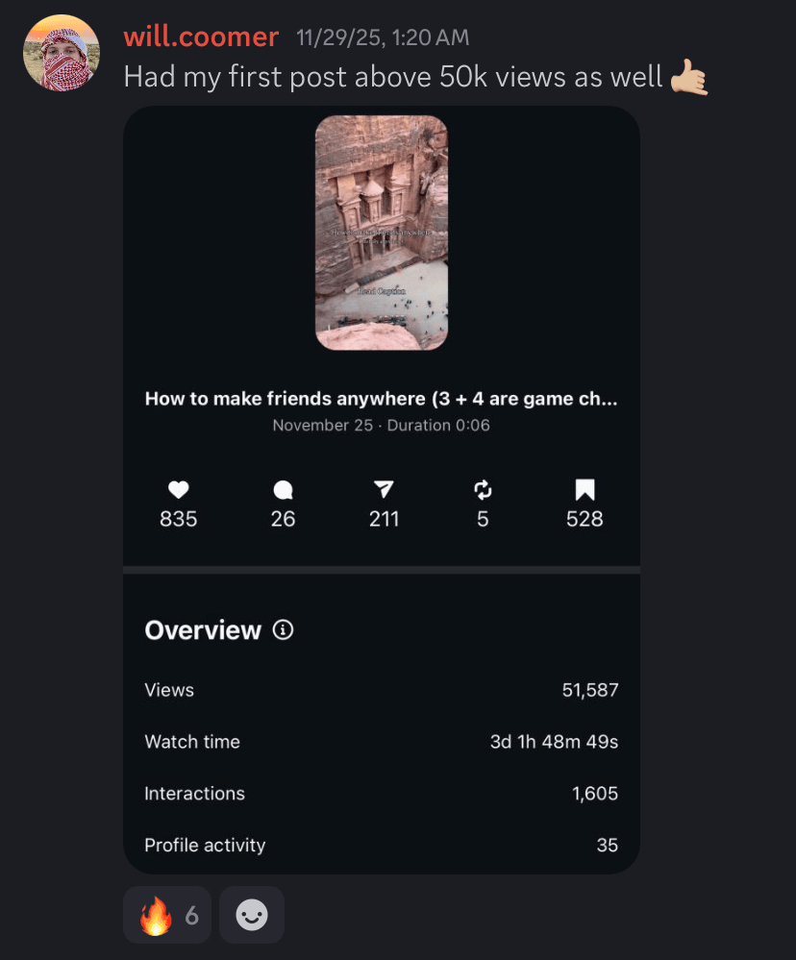The image size is (796, 960).
Task: Click the Interactions row showing 1,605
Action: point(382,794)
